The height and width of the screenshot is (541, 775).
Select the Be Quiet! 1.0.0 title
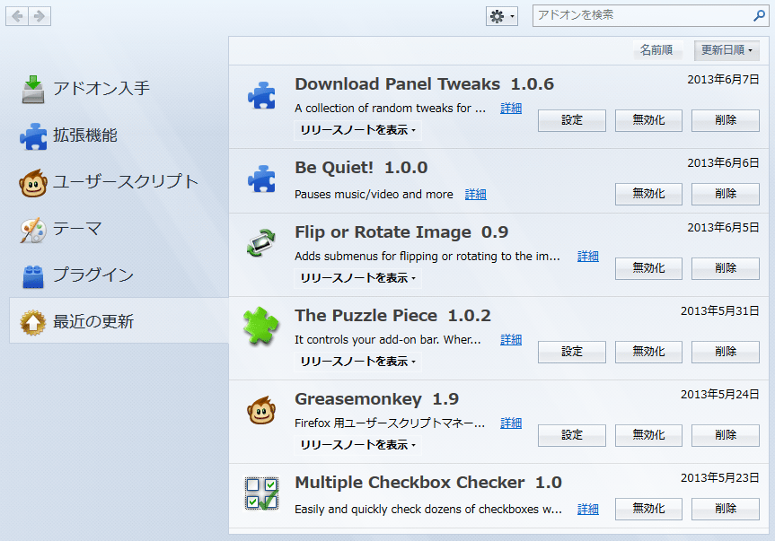click(361, 168)
